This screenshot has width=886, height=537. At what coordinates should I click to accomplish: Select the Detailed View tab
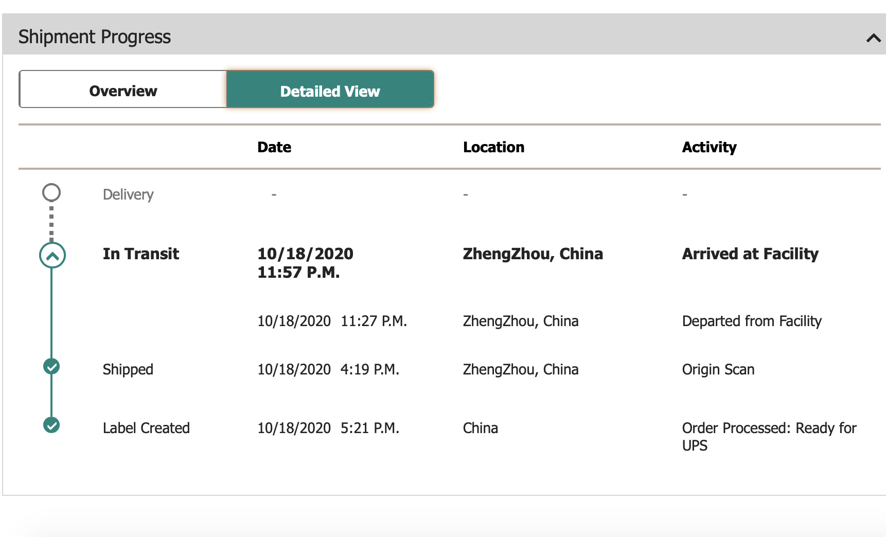pyautogui.click(x=330, y=91)
